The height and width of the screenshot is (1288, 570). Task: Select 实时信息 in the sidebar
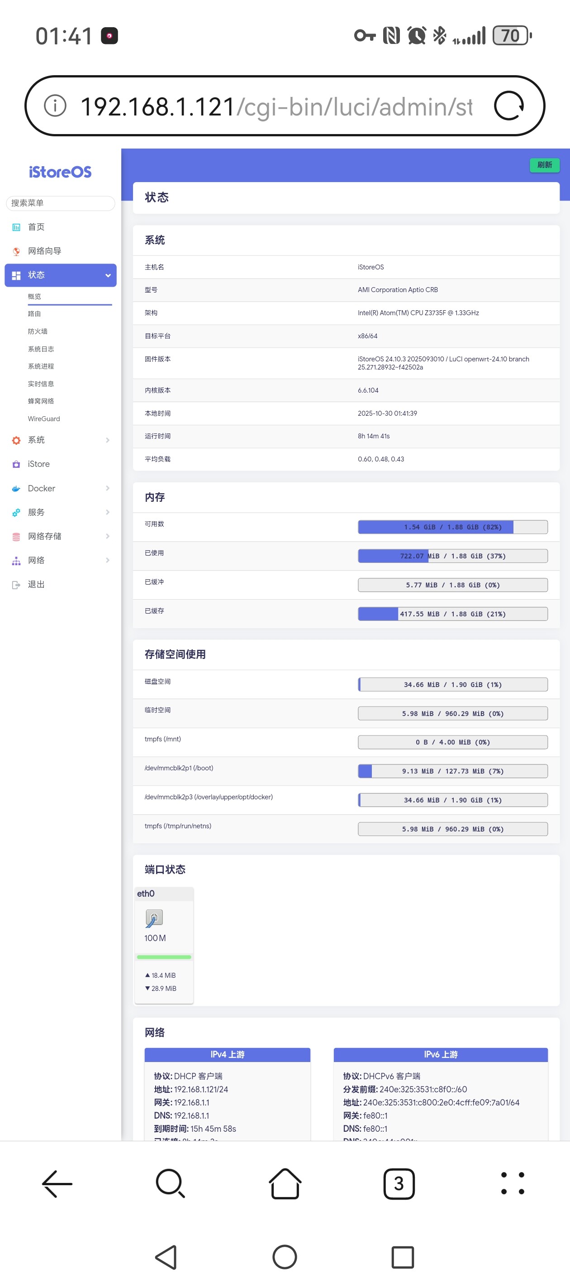click(41, 384)
